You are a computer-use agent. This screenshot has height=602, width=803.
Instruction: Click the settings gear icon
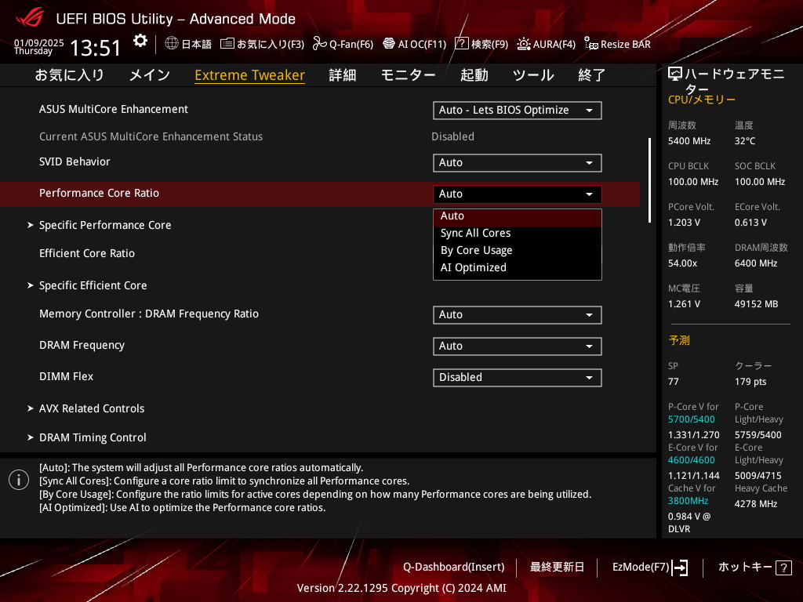tap(140, 41)
